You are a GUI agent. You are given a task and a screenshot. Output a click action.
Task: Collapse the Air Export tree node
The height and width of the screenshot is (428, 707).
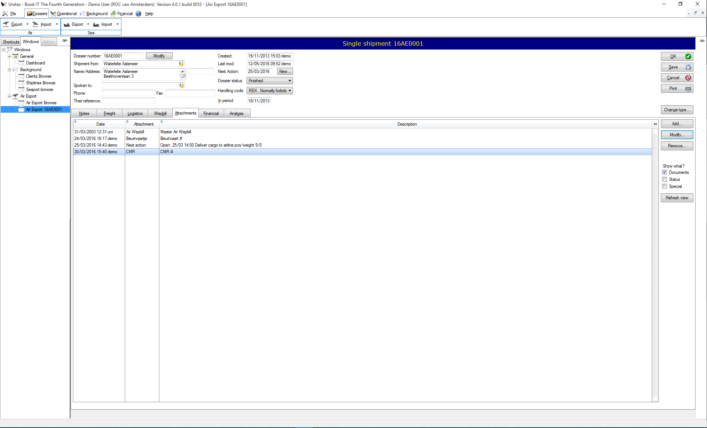click(9, 96)
